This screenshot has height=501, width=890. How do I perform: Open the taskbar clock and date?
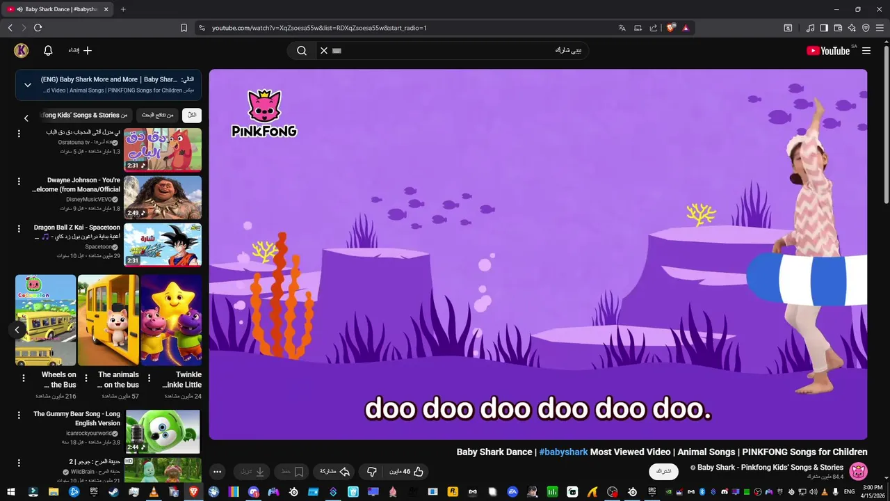[x=872, y=492]
